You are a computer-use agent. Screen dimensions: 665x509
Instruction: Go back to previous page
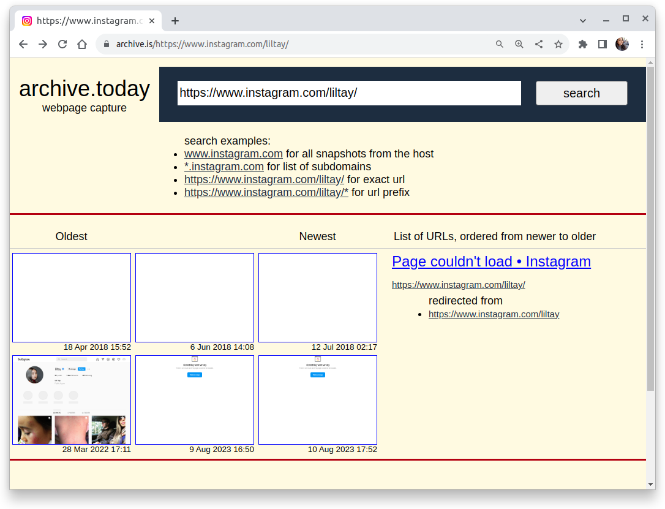click(x=23, y=44)
